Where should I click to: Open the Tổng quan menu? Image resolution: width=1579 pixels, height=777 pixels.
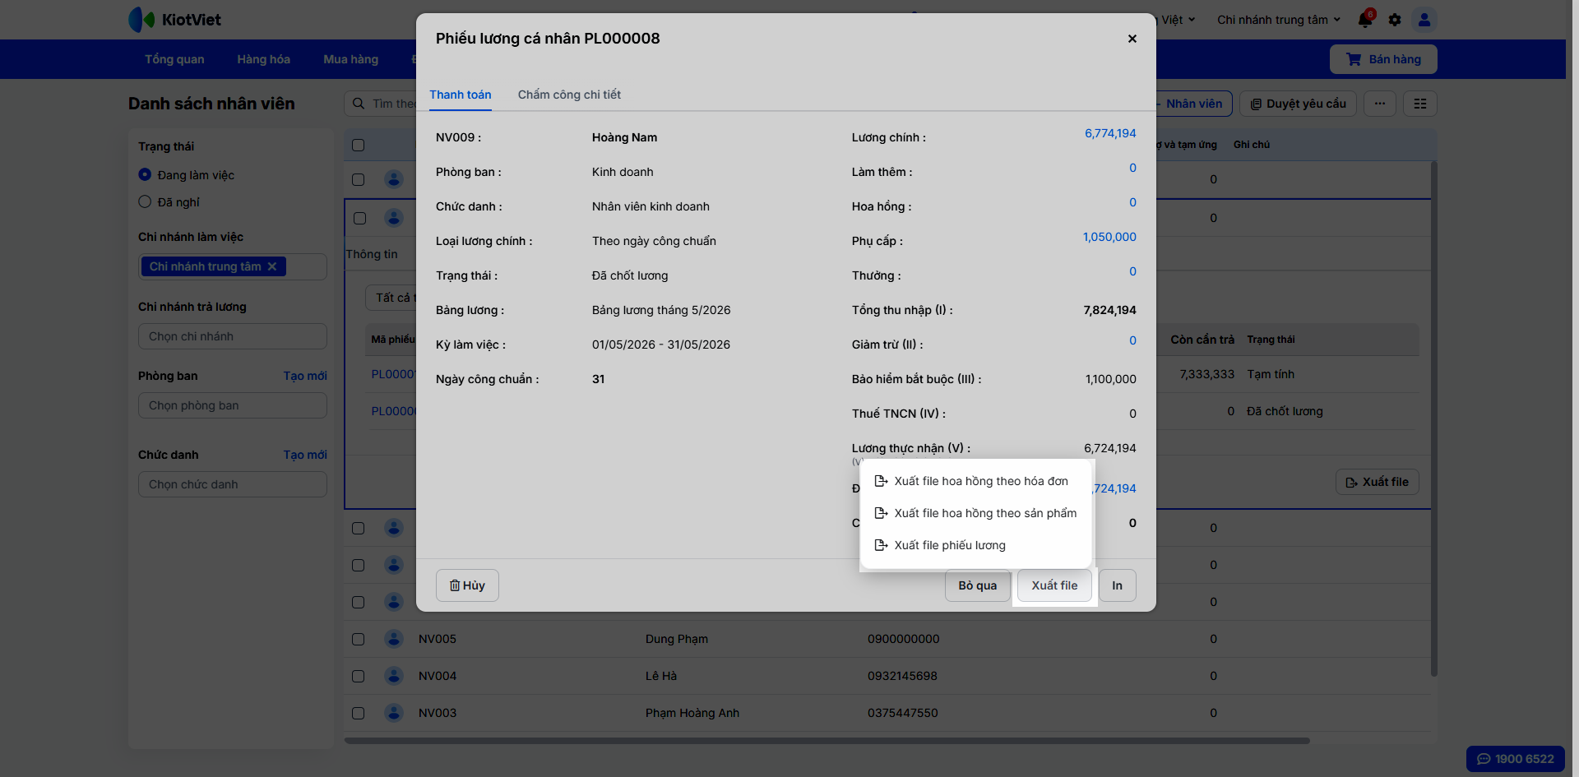(x=174, y=59)
